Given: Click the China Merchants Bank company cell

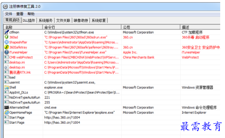Looking at the screenshot, I should (x=139, y=57).
